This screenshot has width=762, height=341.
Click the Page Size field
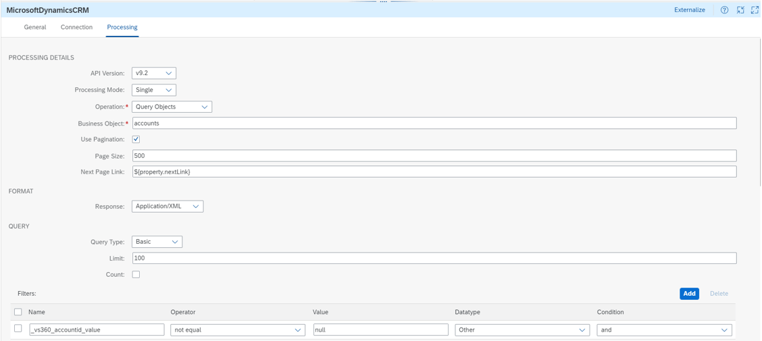[x=434, y=156]
